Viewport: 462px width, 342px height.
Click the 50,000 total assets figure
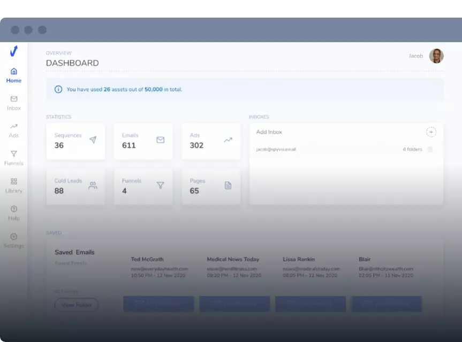tap(153, 89)
